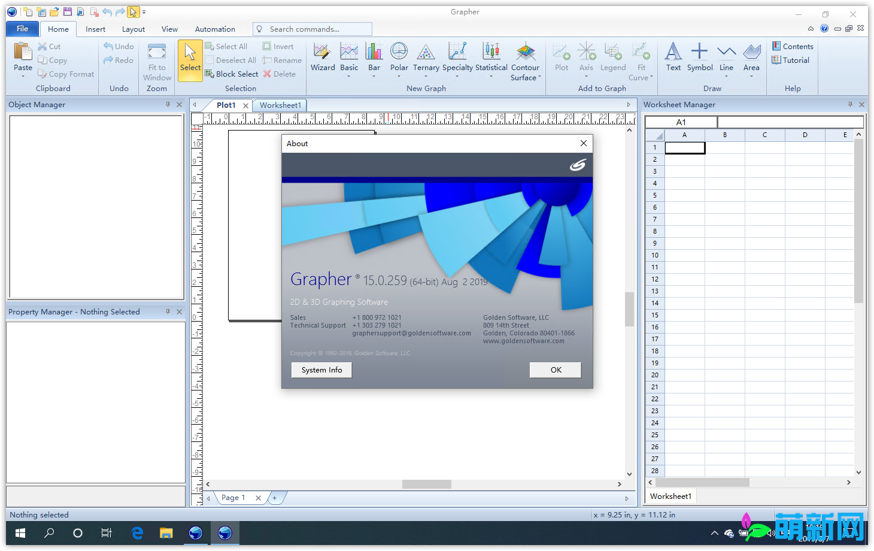Open the Ternary graph types
Image resolution: width=874 pixels, height=551 pixels.
coord(426,57)
